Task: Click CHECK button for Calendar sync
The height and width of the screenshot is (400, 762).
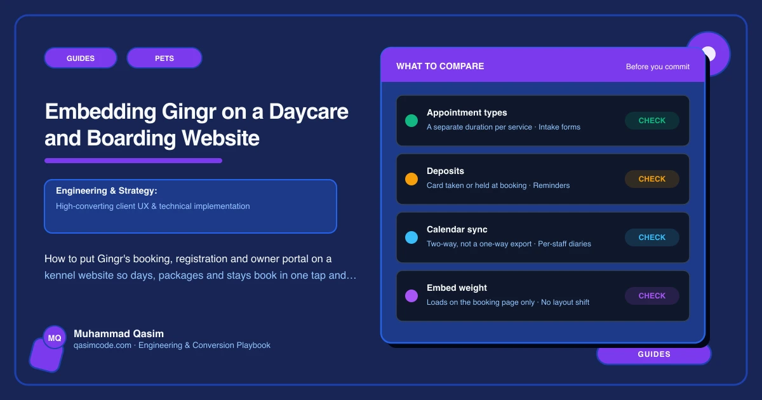Action: point(652,237)
